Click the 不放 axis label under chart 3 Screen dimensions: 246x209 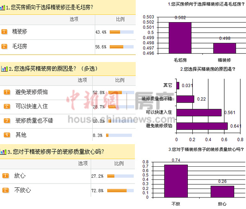[x=176, y=204]
